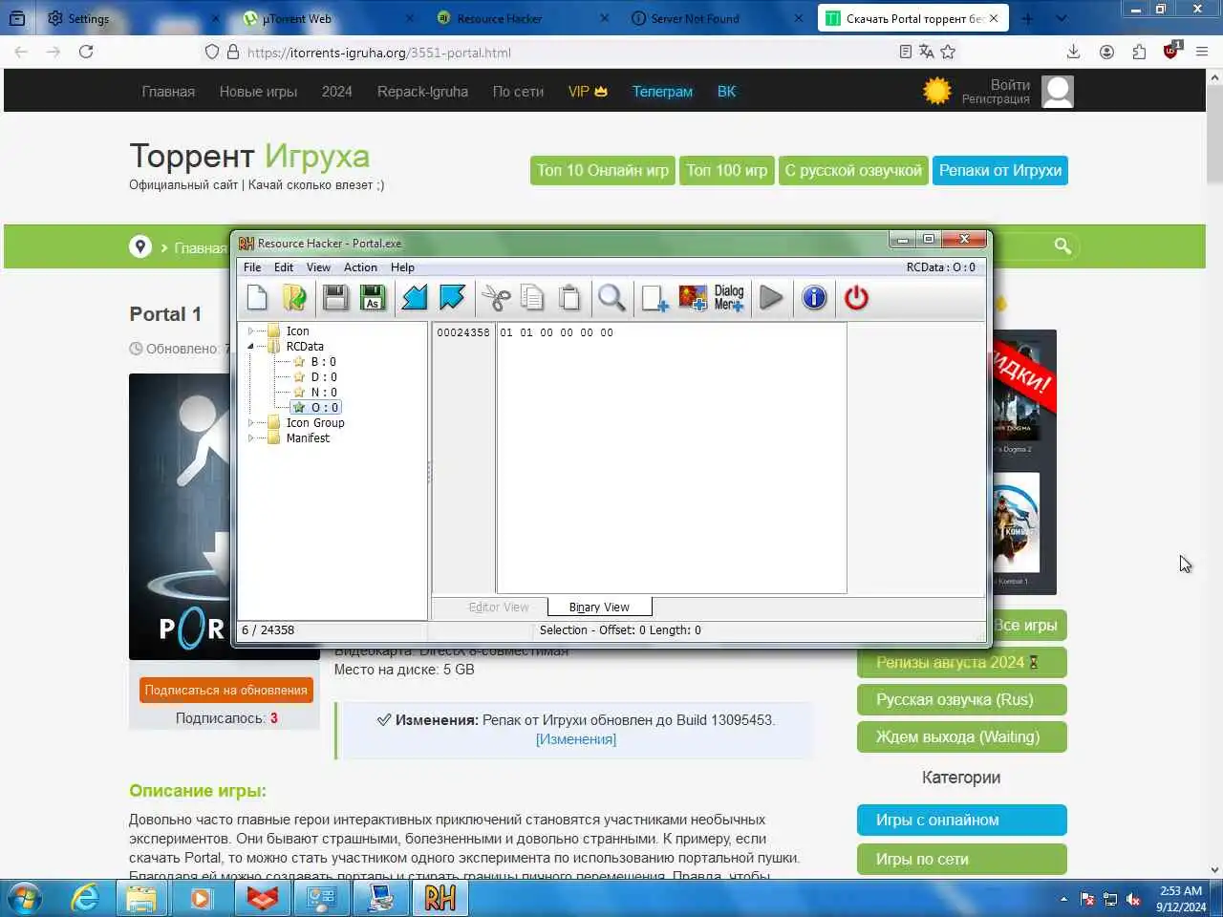This screenshot has height=917, width=1223.
Task: Click the Import resource blue arrow icon
Action: (x=415, y=298)
